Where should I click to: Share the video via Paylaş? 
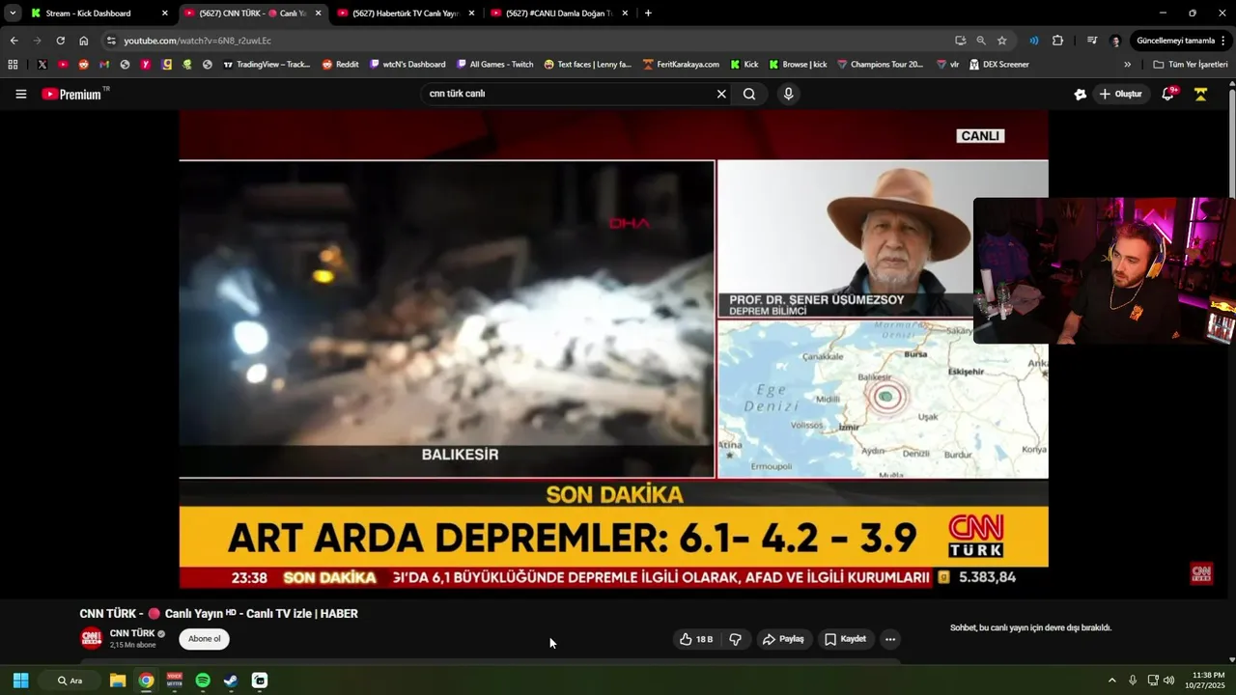(x=783, y=639)
